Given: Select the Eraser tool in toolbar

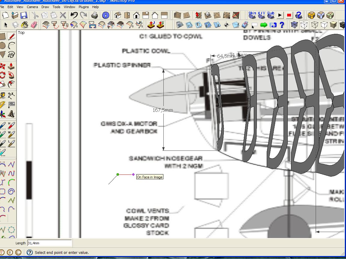Looking at the screenshot, I should [x=34, y=25].
